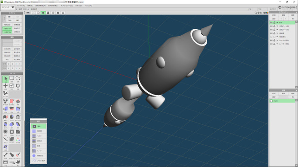Collapse the sixth object's triangle arrow
The height and width of the screenshot is (167, 298).
tap(278, 40)
